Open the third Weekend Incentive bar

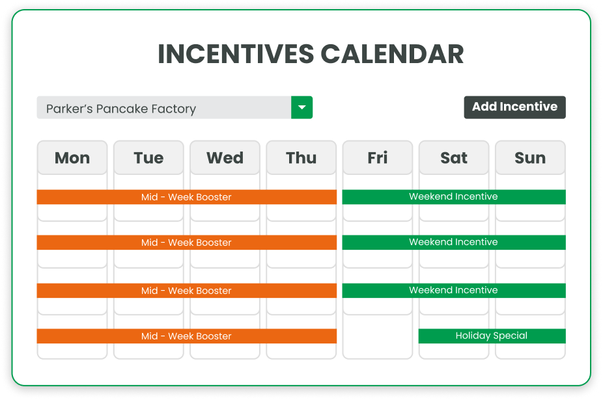[x=453, y=290]
